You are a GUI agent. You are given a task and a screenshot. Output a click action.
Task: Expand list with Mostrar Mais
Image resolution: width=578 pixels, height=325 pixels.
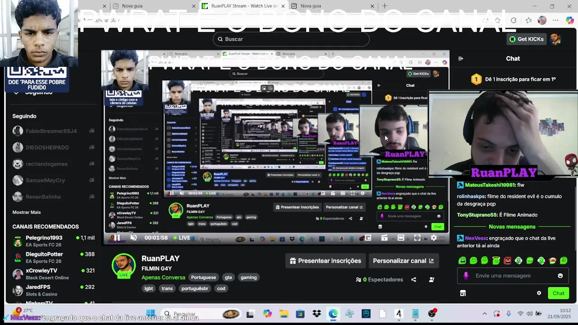27,212
